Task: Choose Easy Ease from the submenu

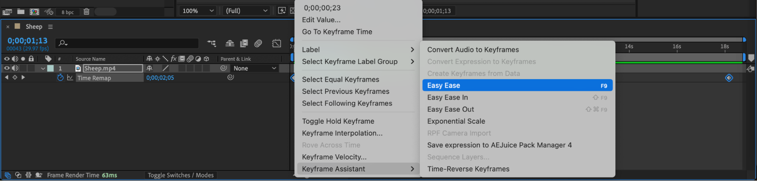Action: pyautogui.click(x=517, y=86)
